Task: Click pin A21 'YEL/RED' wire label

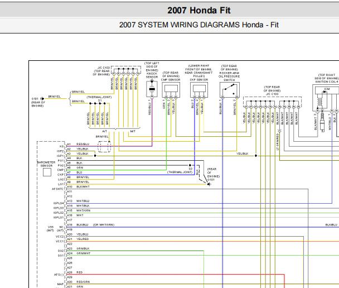Action: 83,239
